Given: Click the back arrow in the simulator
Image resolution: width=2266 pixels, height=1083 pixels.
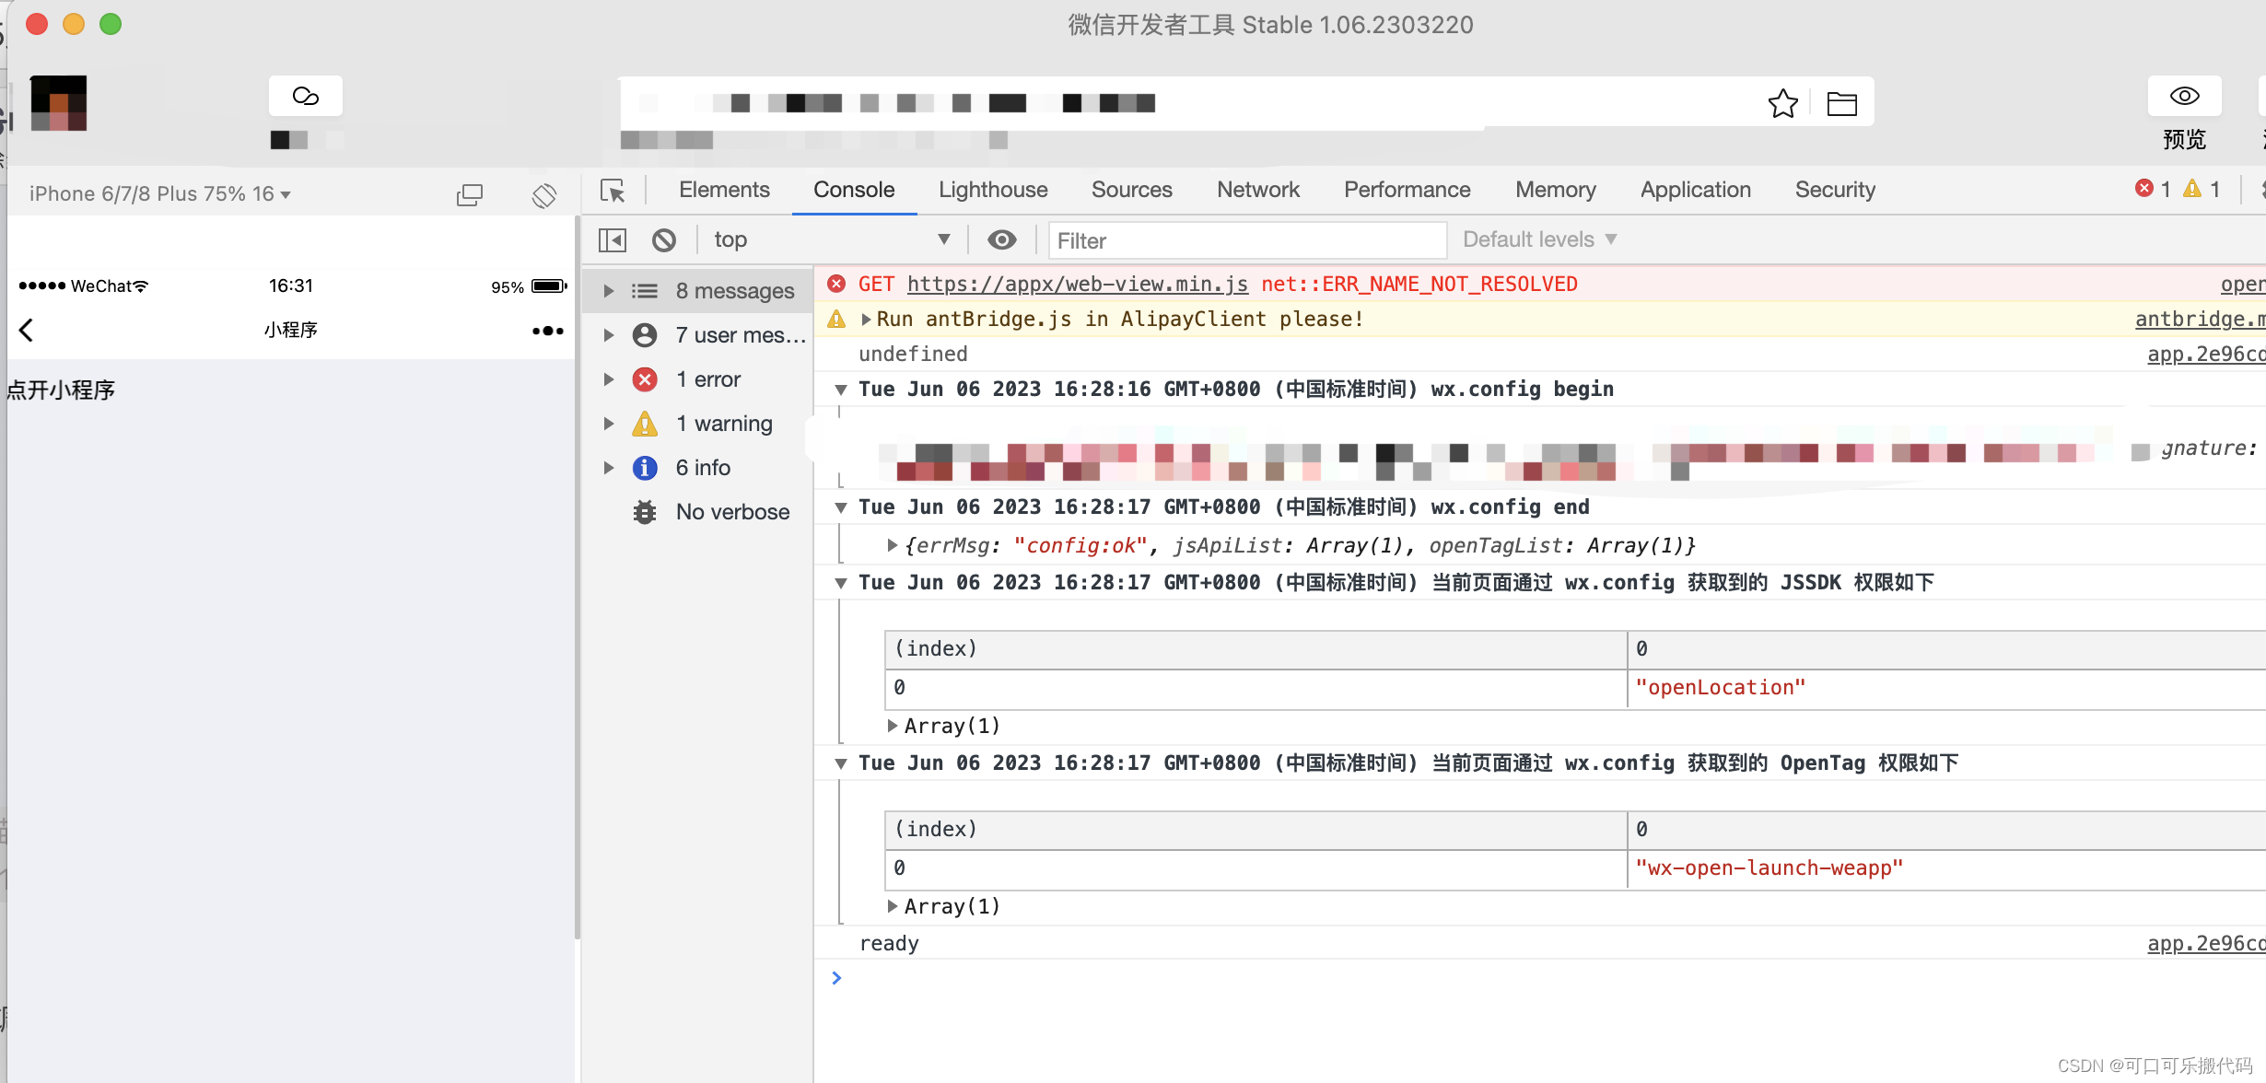Looking at the screenshot, I should click(x=26, y=330).
